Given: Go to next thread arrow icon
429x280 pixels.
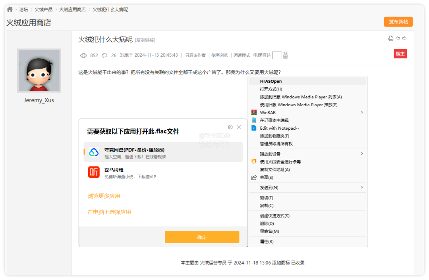Looking at the screenshot, I should [x=404, y=38].
